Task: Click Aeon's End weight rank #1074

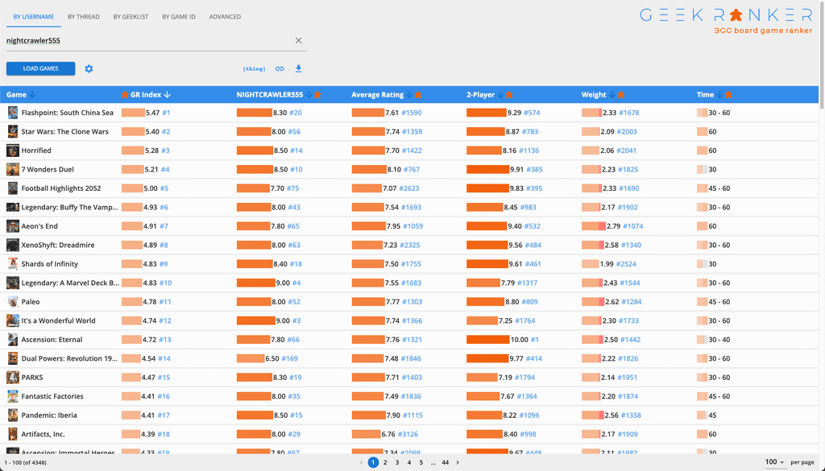Action: click(633, 226)
